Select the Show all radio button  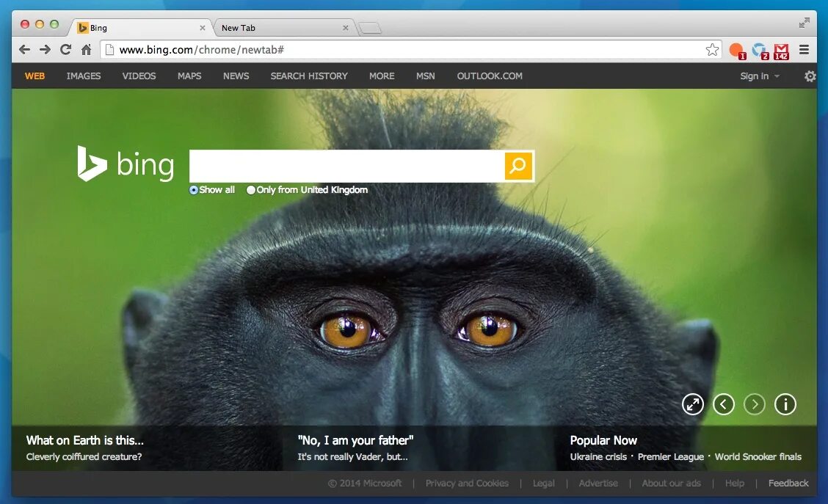pyautogui.click(x=194, y=190)
